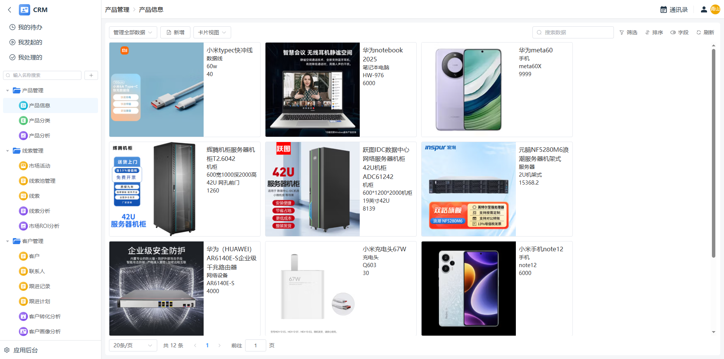Viewport: 724px width, 359px height.
Task: Click the user profile person icon
Action: [704, 10]
